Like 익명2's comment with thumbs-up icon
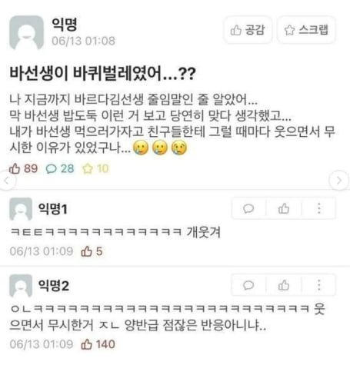350x375 pixels. tap(284, 285)
